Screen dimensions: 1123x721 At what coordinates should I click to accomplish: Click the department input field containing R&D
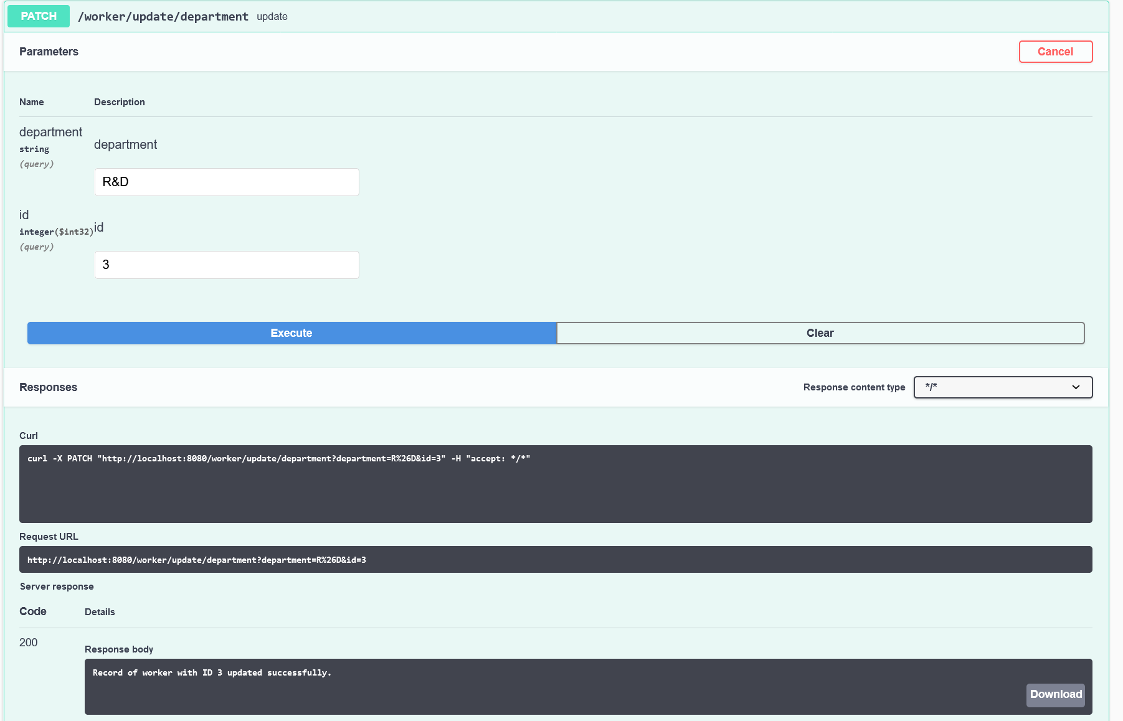[227, 182]
